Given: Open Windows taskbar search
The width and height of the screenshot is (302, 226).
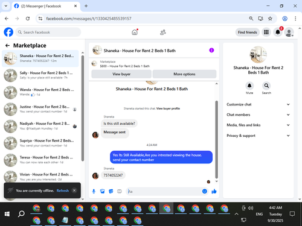Looking at the screenshot, I should click(x=21, y=214).
